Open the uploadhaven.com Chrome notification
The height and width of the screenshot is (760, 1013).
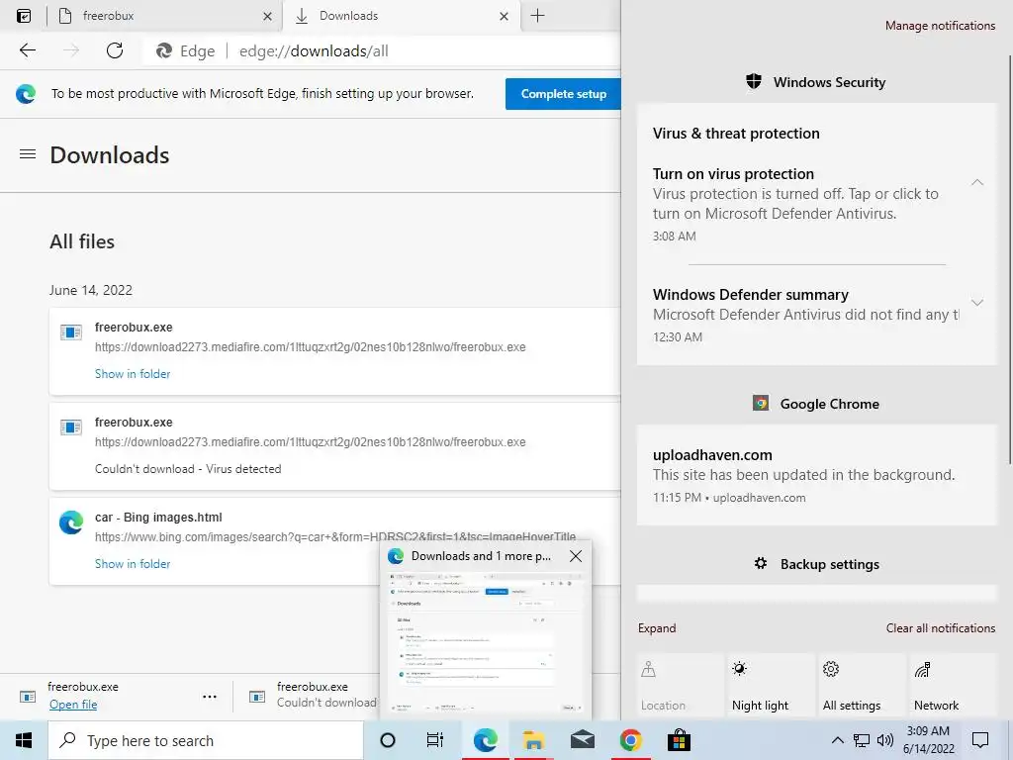coord(816,475)
